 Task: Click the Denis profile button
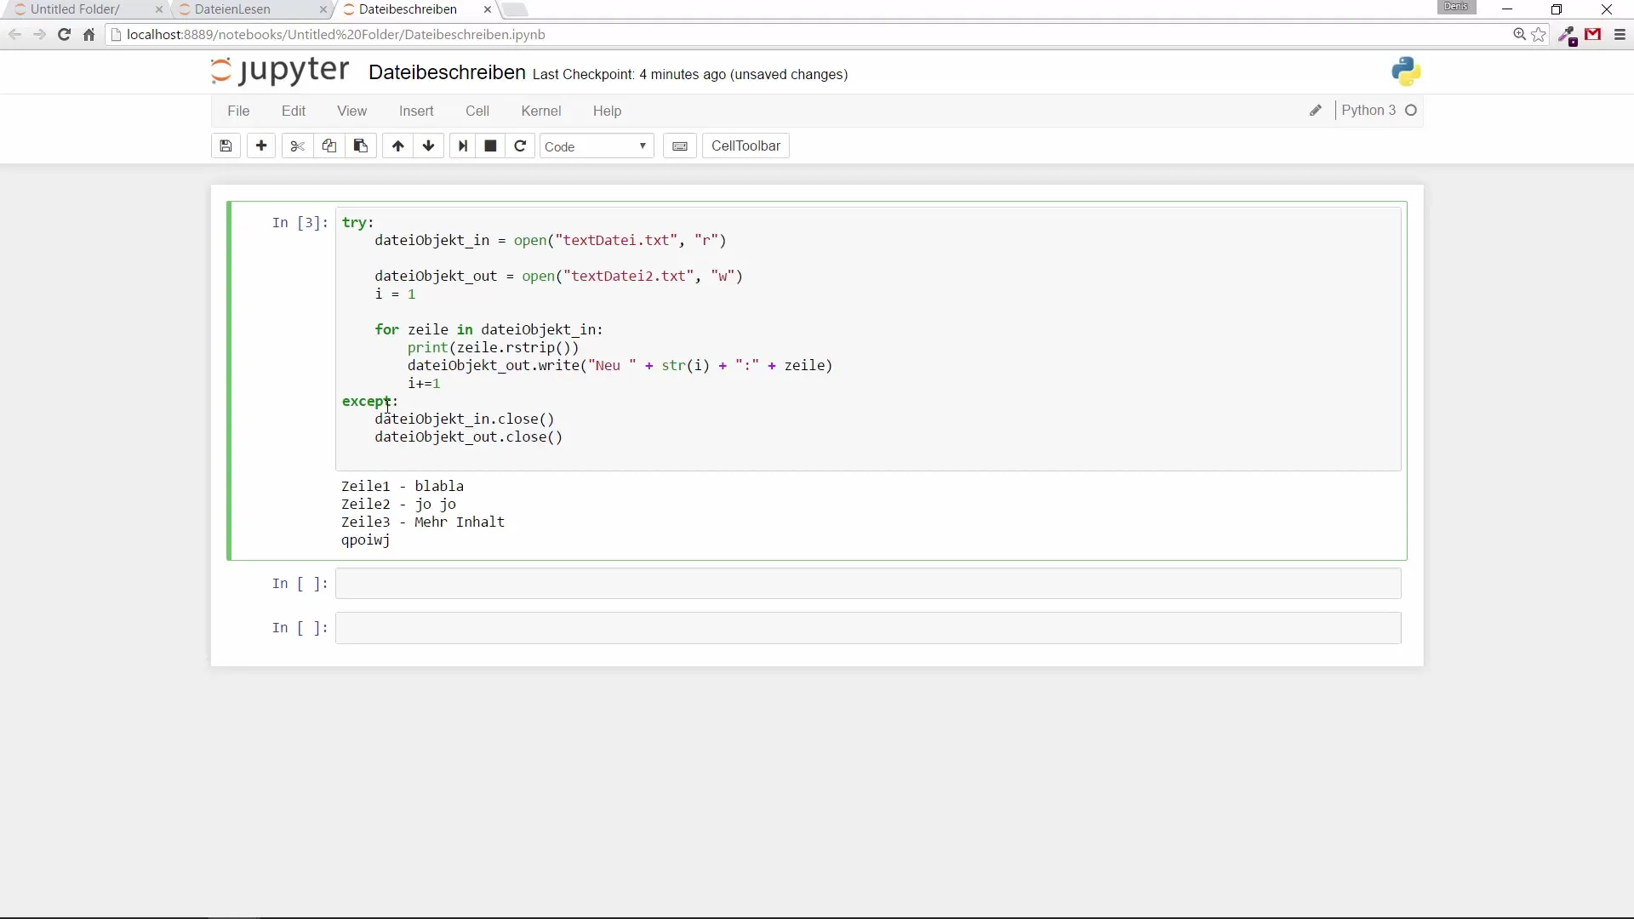[1455, 7]
